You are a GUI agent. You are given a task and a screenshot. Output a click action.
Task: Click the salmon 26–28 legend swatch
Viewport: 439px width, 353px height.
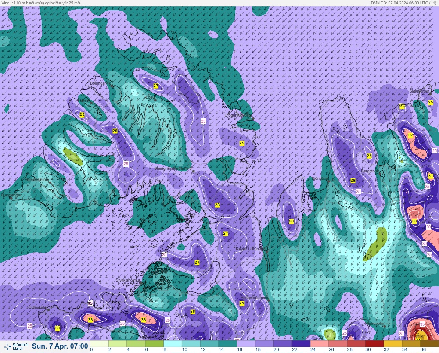pyautogui.click(x=338, y=344)
